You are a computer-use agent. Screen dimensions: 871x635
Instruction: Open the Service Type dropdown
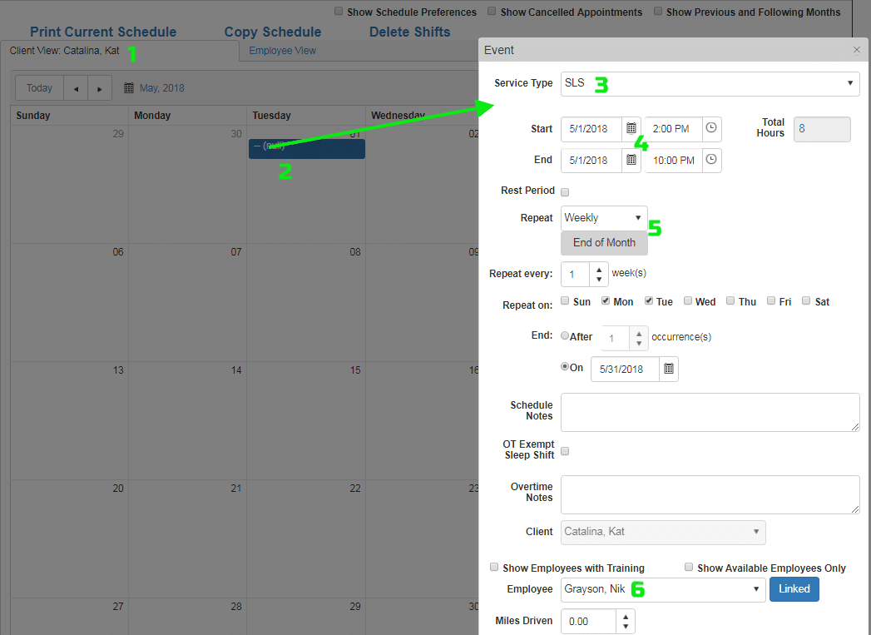[709, 83]
